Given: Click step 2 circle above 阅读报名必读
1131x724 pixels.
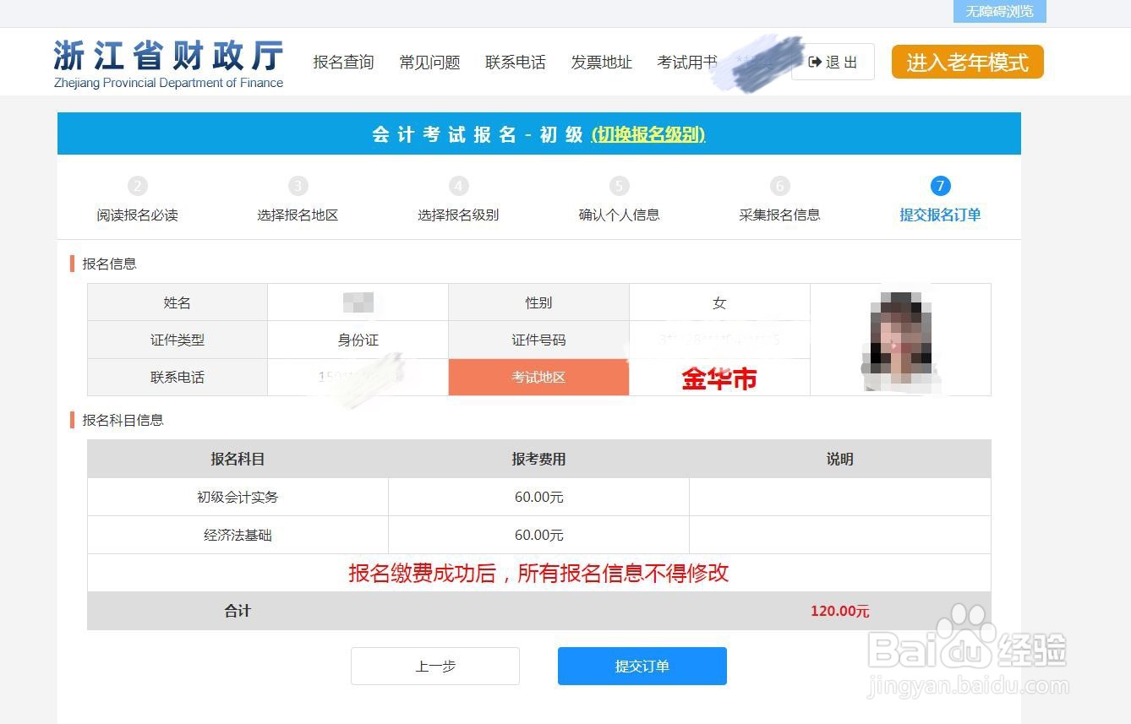Looking at the screenshot, I should click(x=138, y=186).
